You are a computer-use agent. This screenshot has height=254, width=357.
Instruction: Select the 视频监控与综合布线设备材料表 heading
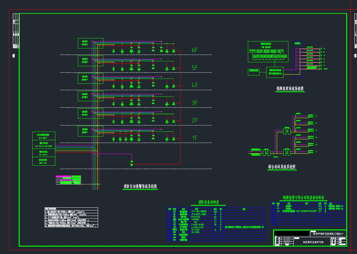tap(303, 198)
